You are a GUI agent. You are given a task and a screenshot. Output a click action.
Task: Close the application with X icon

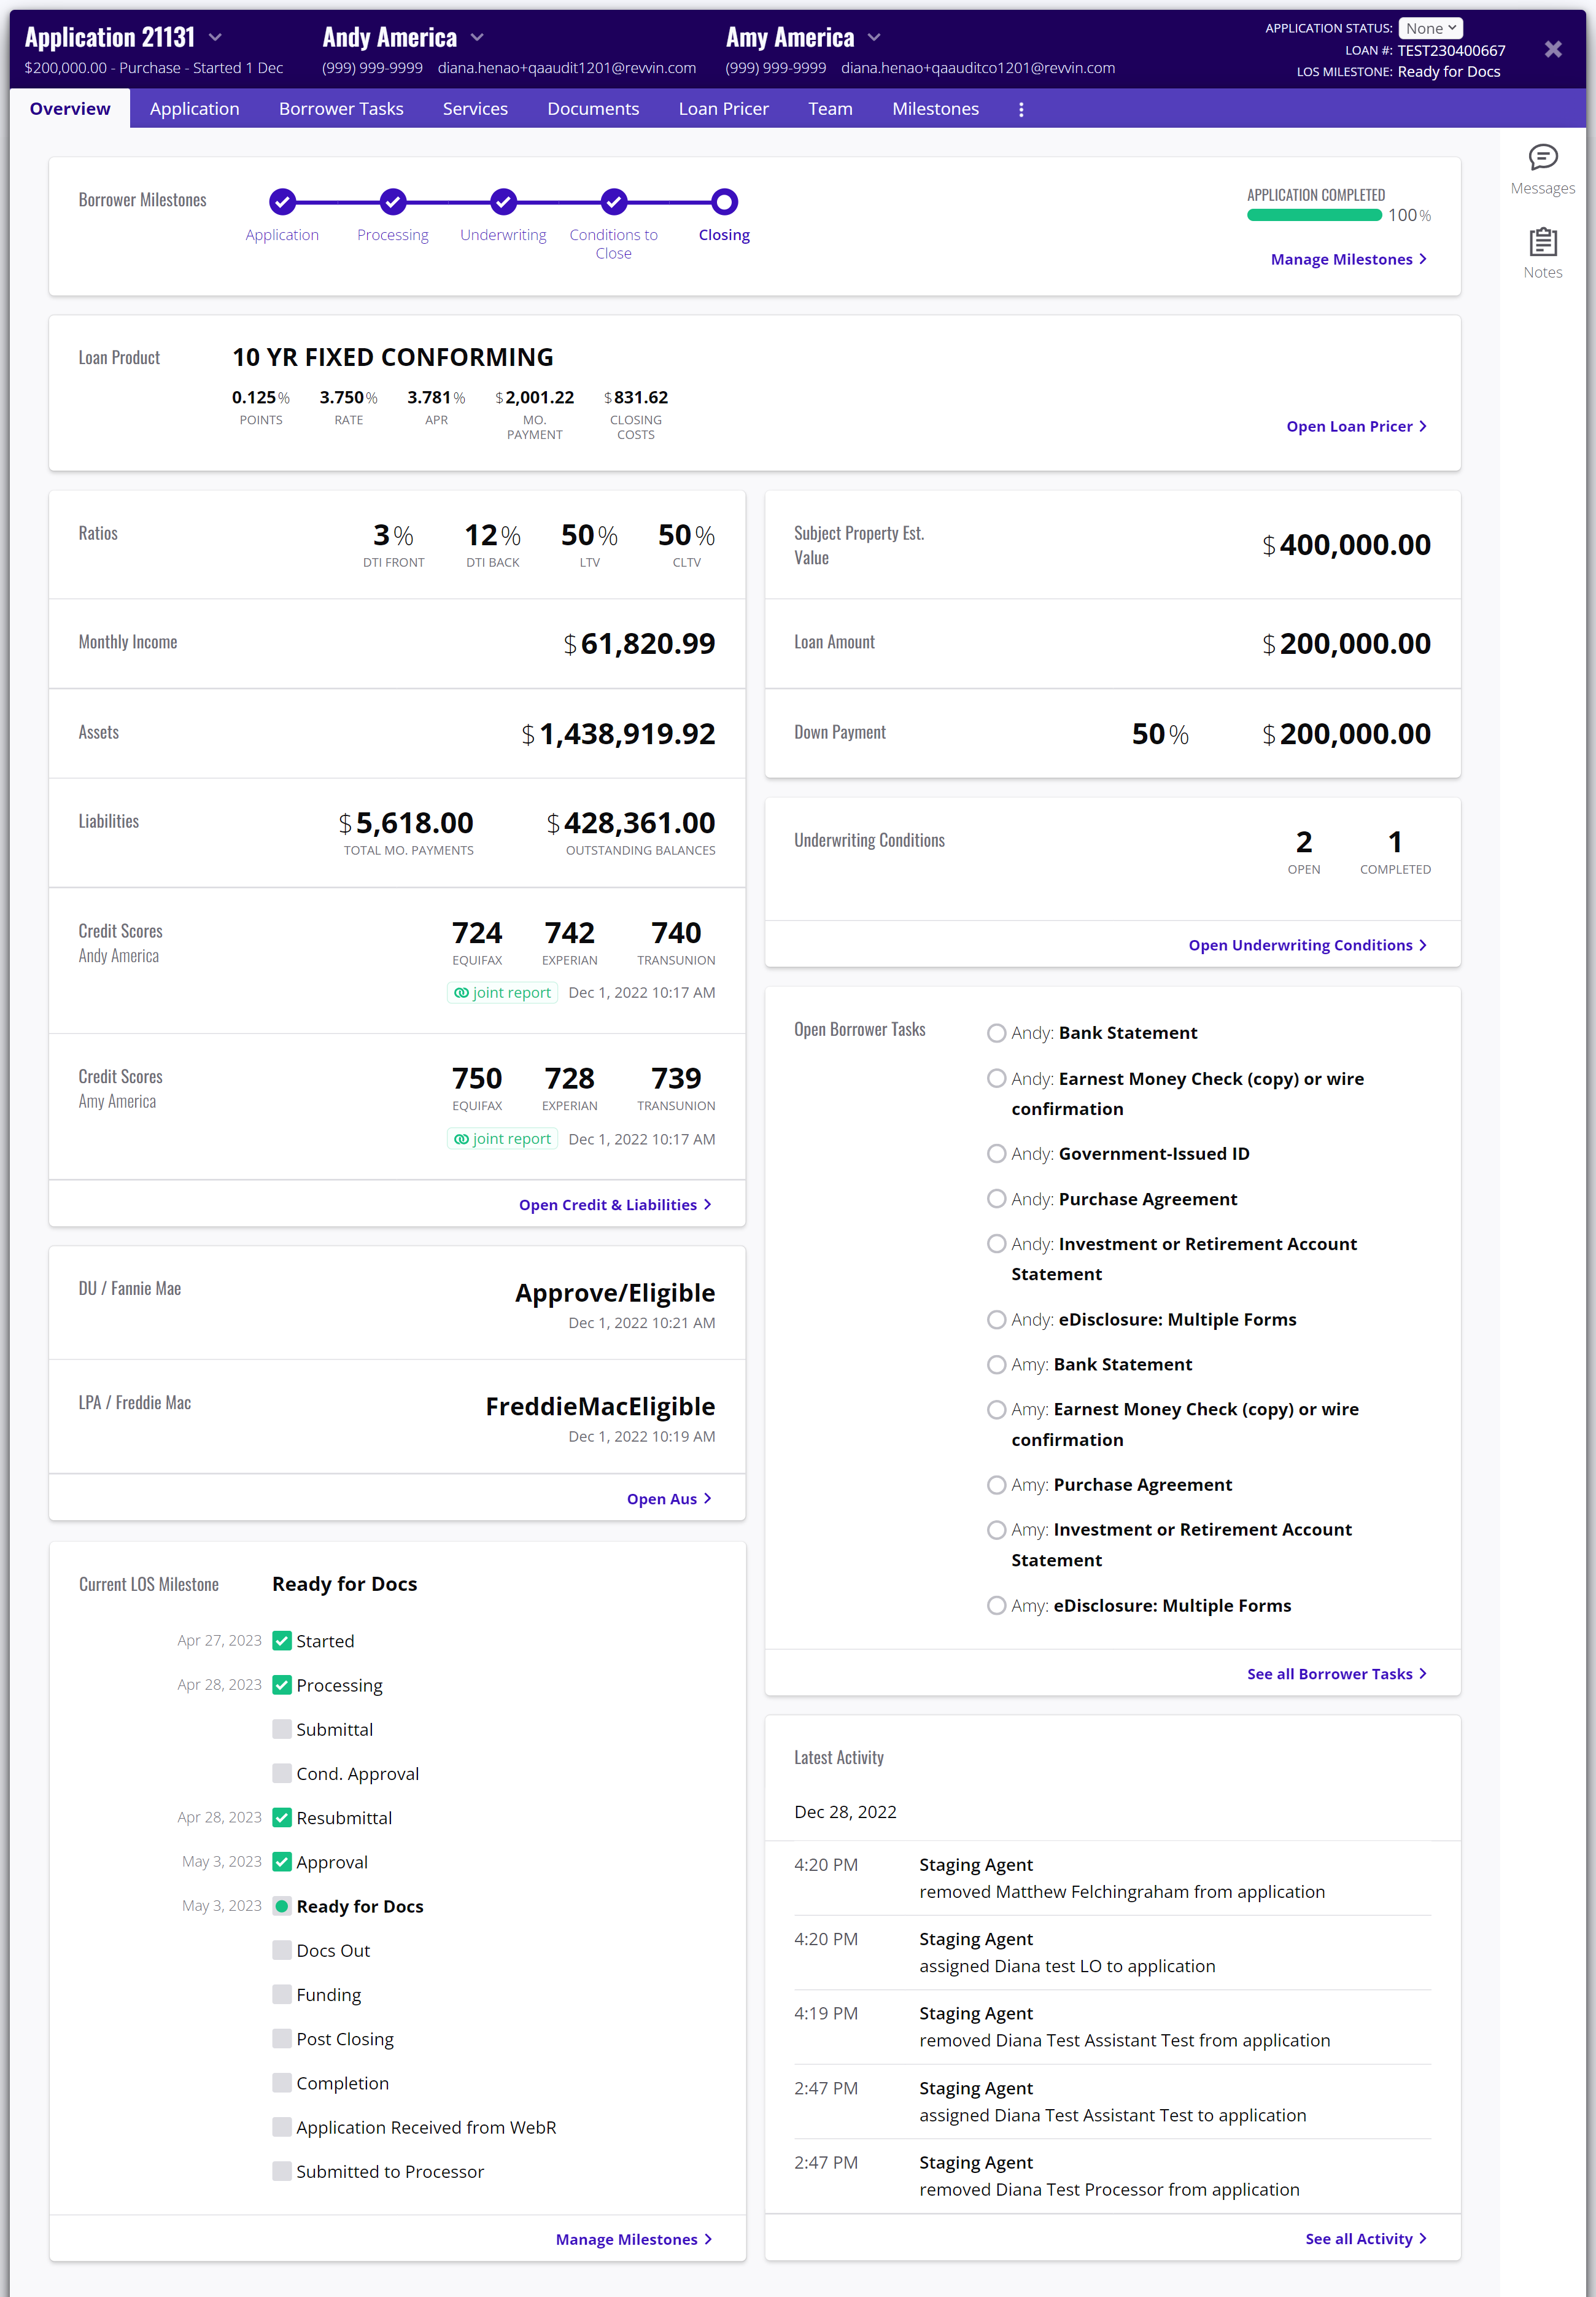click(1552, 49)
